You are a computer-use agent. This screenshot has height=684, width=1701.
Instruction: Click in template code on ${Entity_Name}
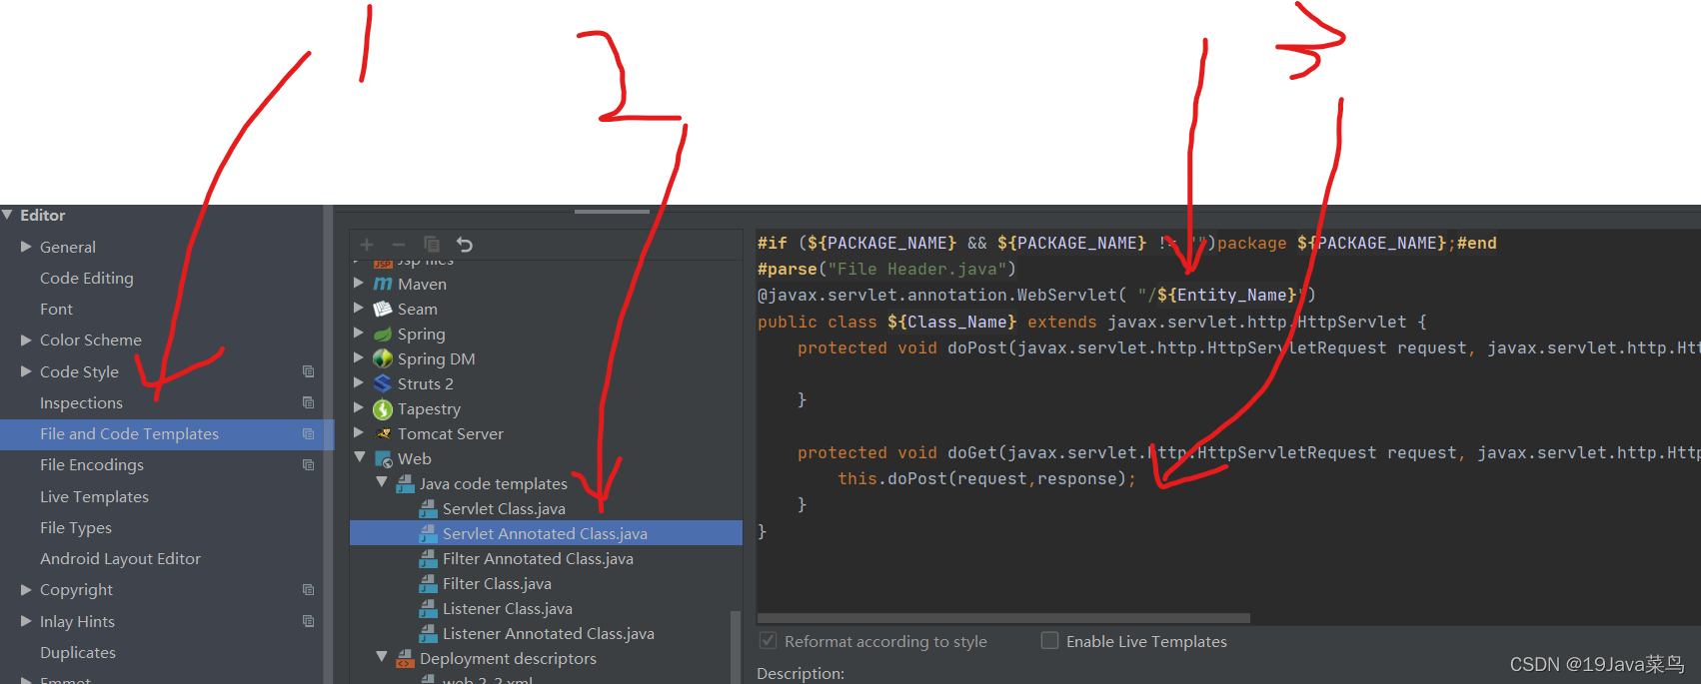click(x=1226, y=296)
